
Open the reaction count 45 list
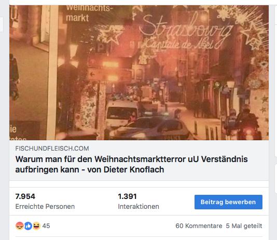pos(46,226)
